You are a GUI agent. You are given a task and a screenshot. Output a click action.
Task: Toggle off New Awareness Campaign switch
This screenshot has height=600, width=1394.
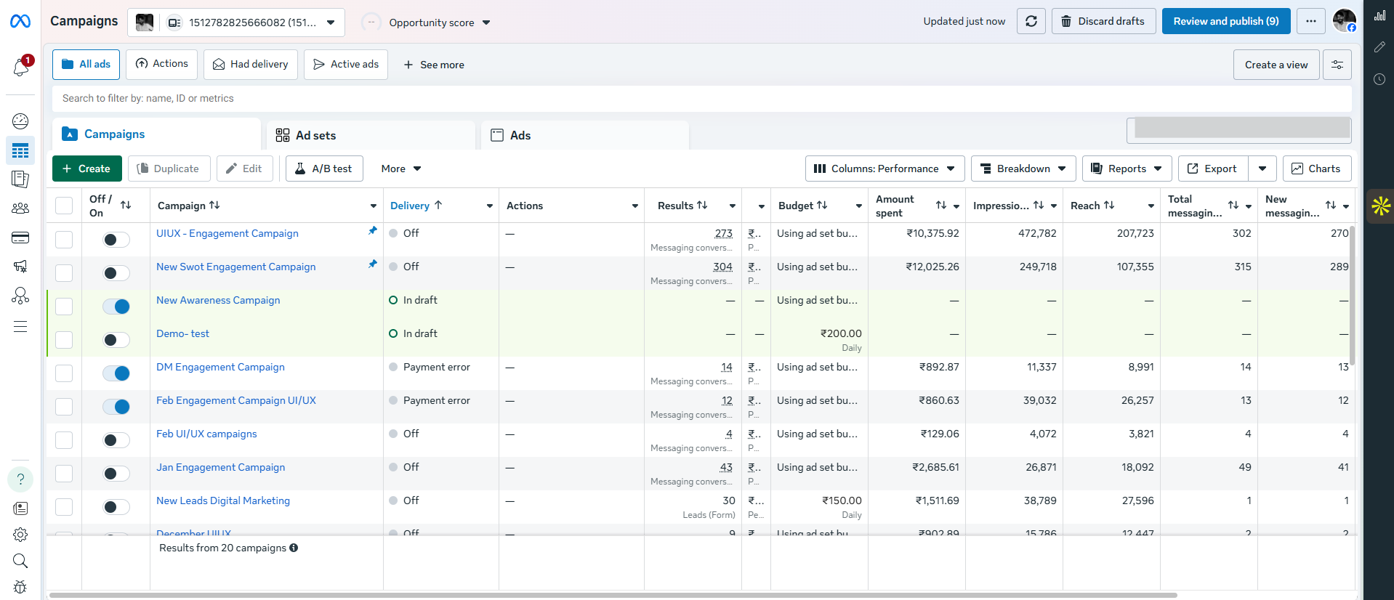pyautogui.click(x=116, y=307)
